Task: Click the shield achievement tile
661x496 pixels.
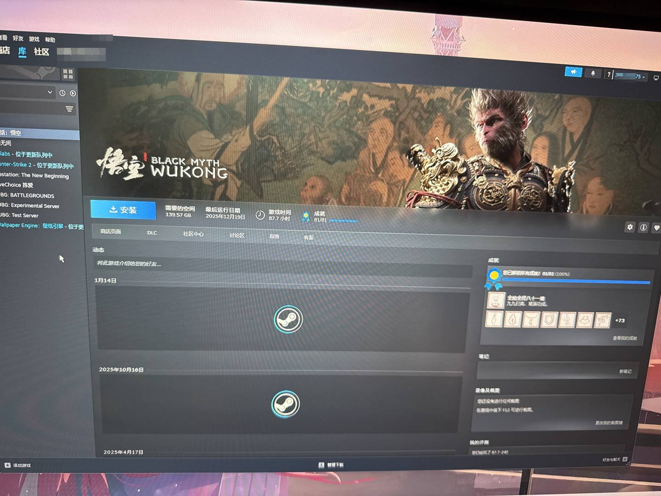Action: 549,320
